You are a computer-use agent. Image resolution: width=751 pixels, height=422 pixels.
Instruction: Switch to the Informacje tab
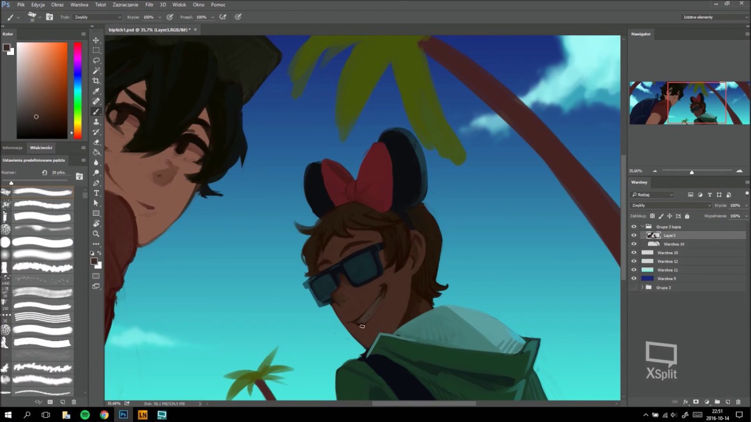(x=12, y=148)
